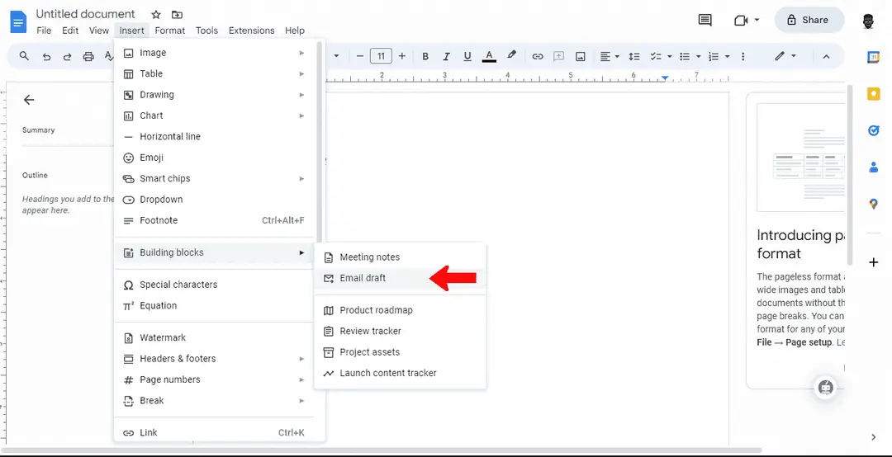Open comment history icon
892x457 pixels.
click(x=705, y=20)
